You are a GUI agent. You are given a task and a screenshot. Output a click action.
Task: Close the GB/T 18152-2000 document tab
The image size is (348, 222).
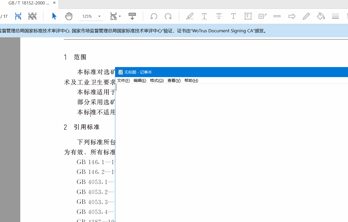click(54, 3)
